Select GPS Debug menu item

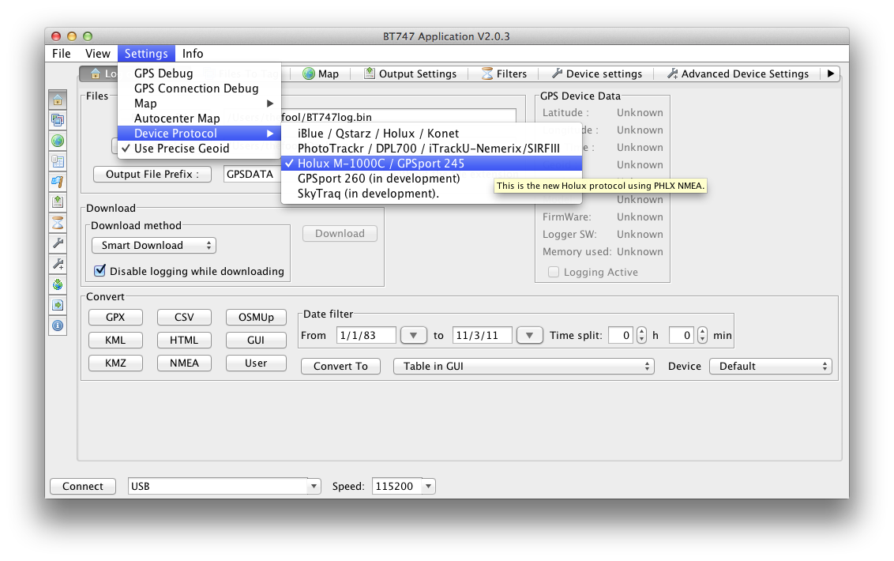click(199, 73)
